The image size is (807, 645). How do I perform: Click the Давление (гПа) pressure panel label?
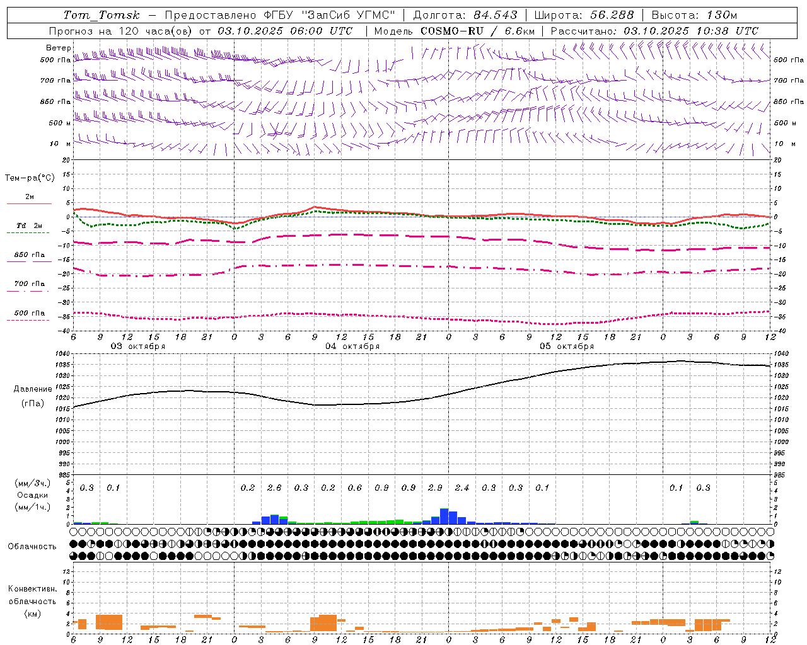pos(33,396)
